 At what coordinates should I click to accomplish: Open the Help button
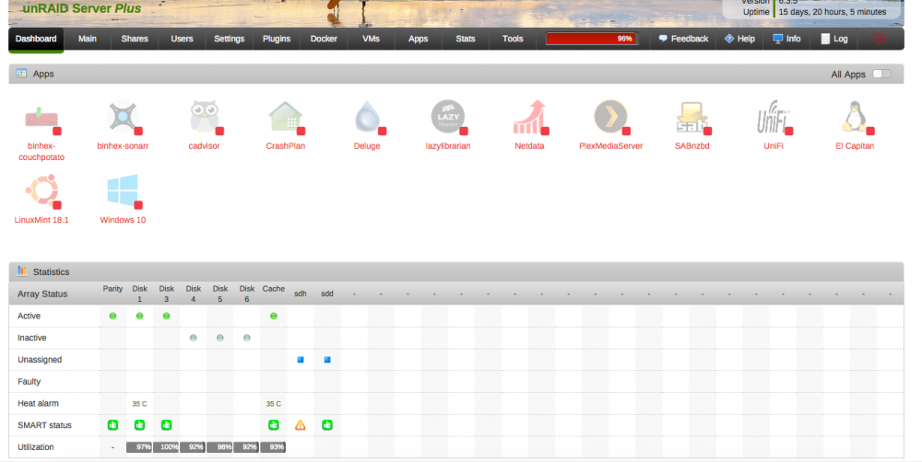739,39
